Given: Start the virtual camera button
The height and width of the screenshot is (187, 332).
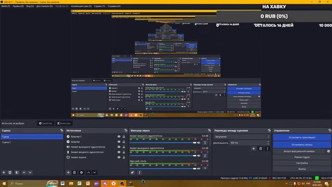Looking at the screenshot, I should coord(299,151).
